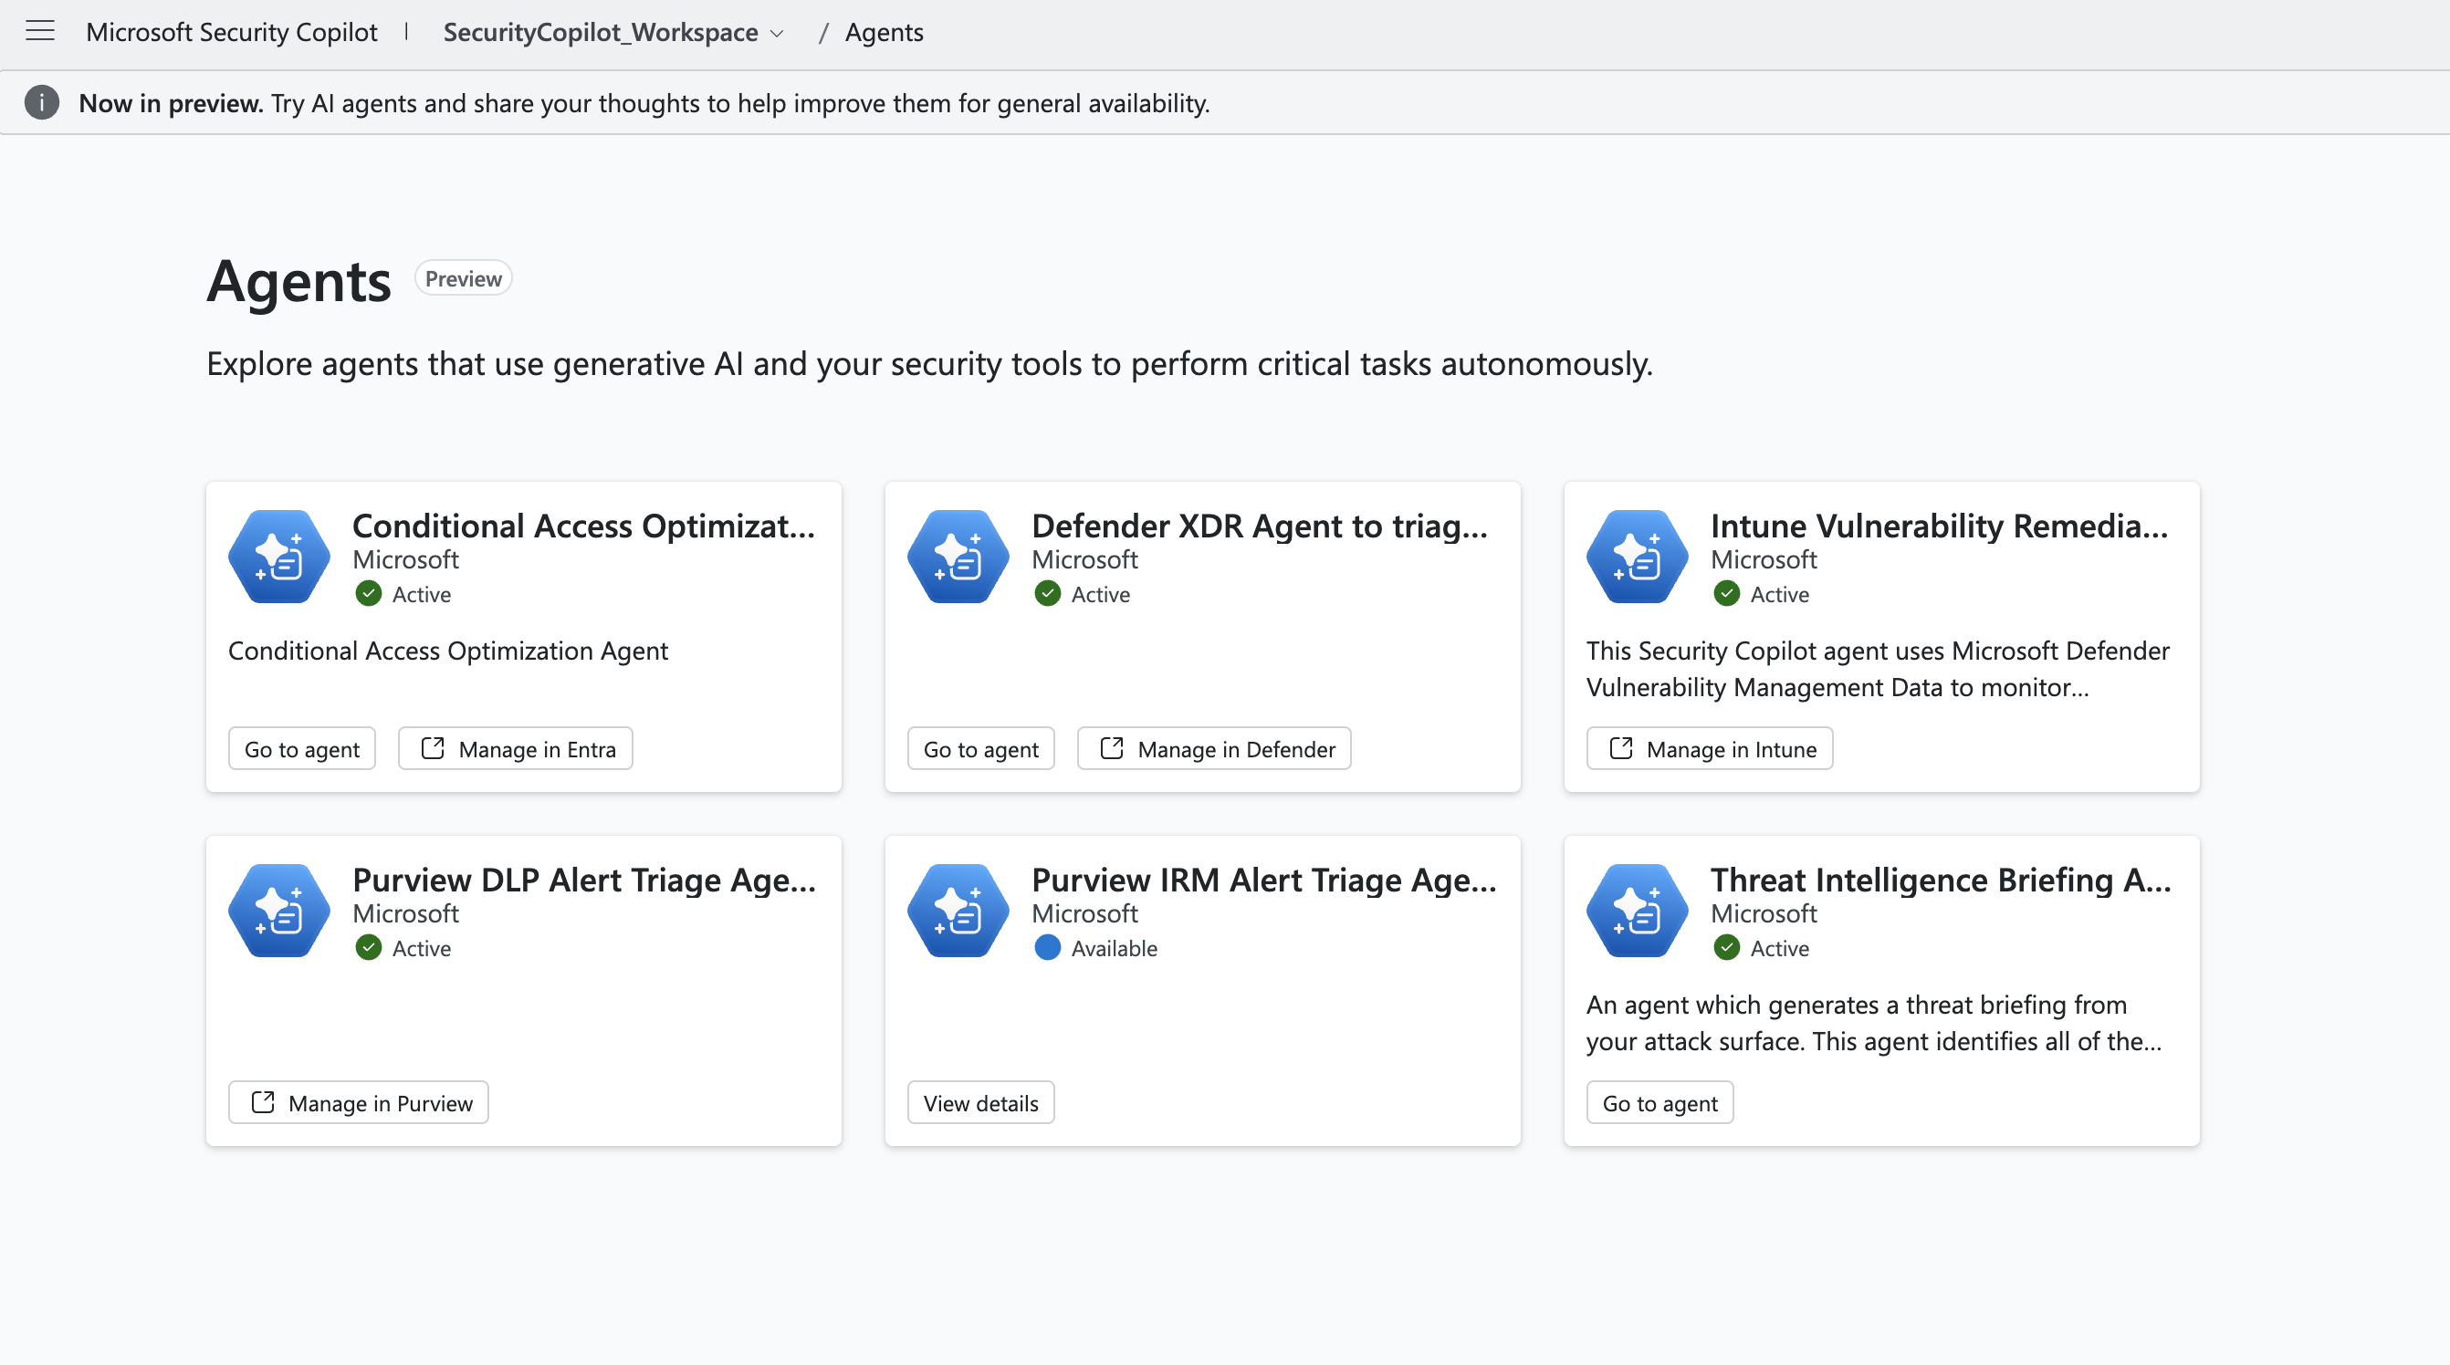Open Purview IRM Alert Triage Age... title
The image size is (2450, 1365).
[x=1264, y=880]
